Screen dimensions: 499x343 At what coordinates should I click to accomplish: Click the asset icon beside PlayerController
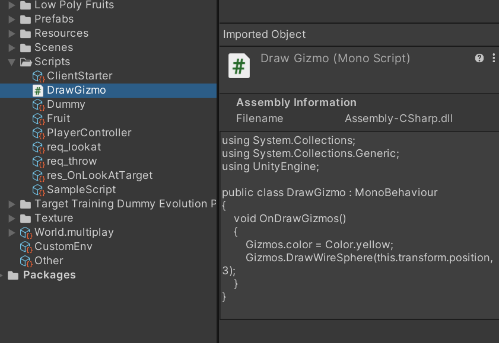(39, 133)
